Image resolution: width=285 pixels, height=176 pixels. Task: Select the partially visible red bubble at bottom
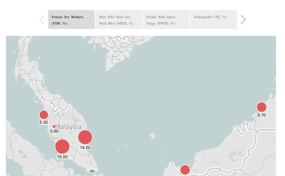185,170
